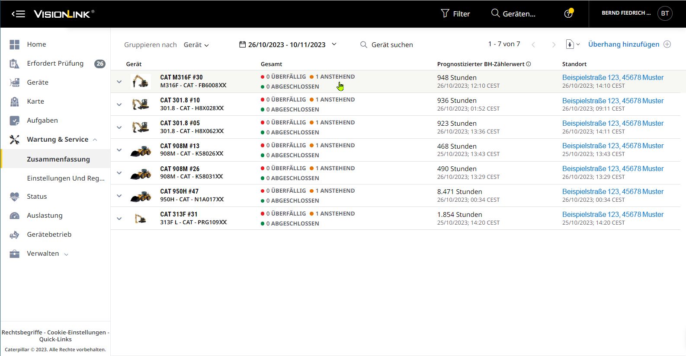Click the CAT M316F #30 excavator thumbnail
Image resolution: width=686 pixels, height=356 pixels.
point(141,81)
